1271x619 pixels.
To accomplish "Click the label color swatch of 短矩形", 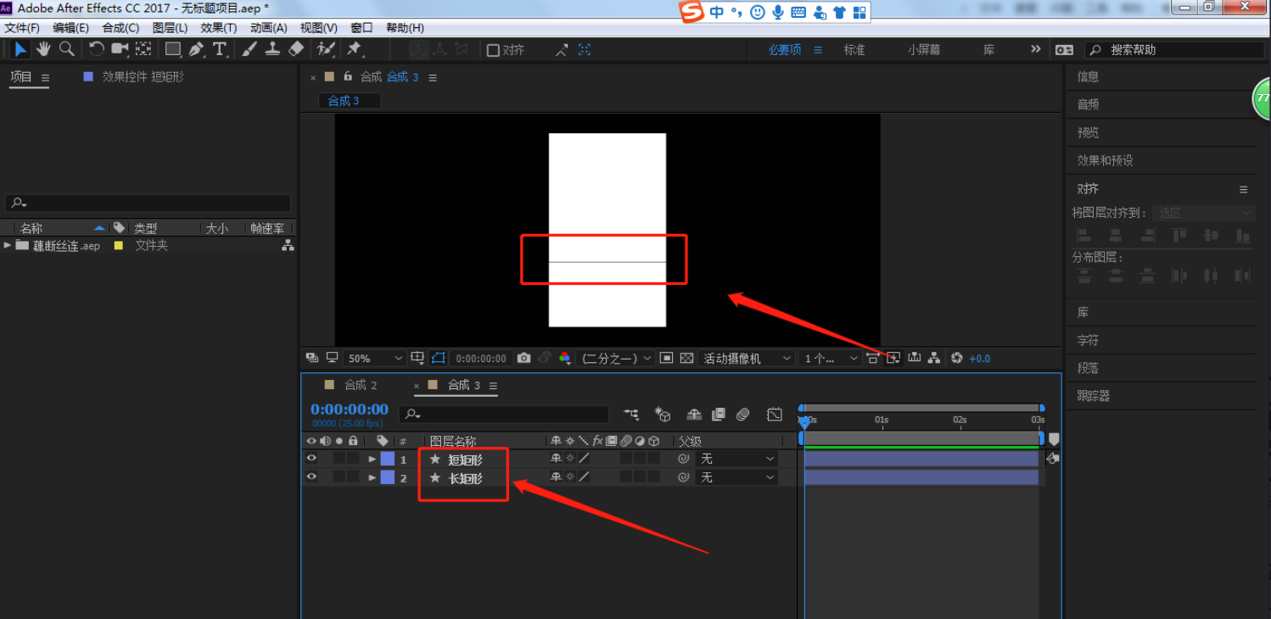I will point(387,459).
